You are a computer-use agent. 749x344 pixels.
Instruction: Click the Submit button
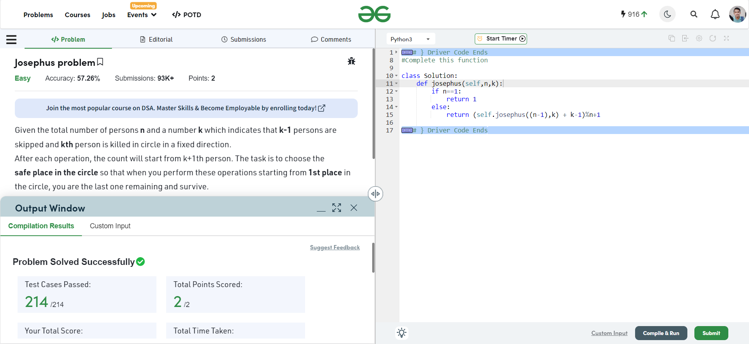tap(711, 333)
